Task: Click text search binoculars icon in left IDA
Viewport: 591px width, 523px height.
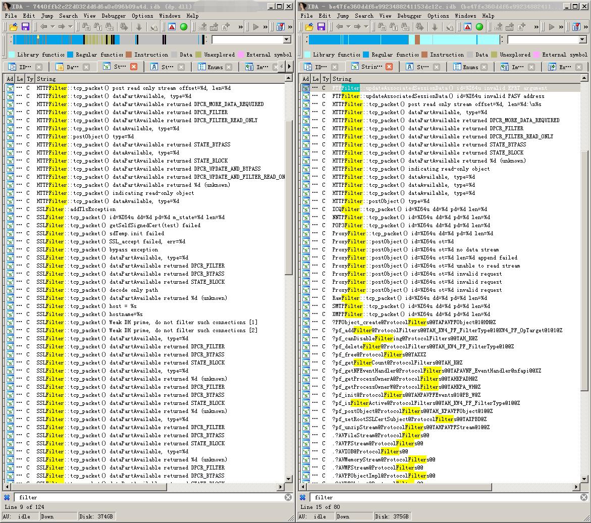Action: 97,27
